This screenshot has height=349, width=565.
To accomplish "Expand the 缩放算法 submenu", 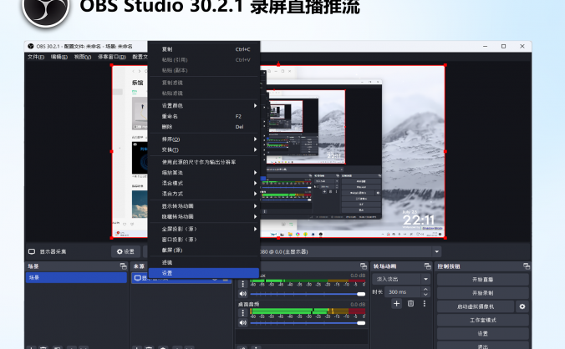I will point(204,172).
